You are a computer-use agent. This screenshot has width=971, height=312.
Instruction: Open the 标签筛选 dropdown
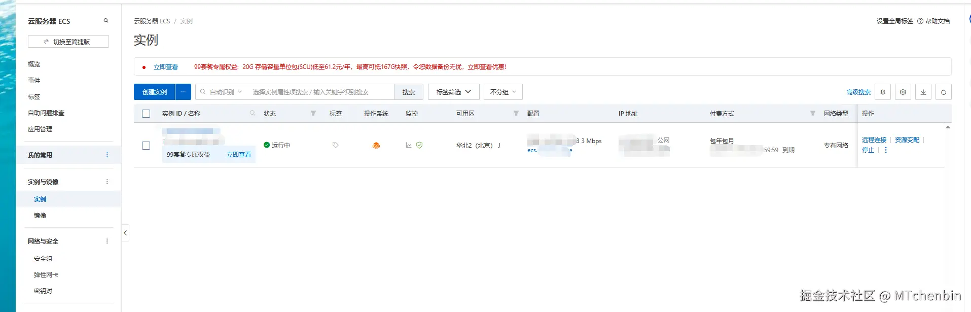[x=453, y=92]
